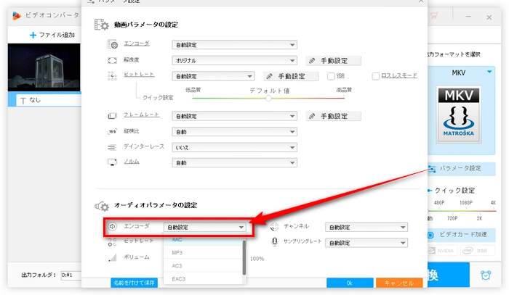Click the Ok button
This screenshot has width=509, height=295.
pyautogui.click(x=349, y=283)
